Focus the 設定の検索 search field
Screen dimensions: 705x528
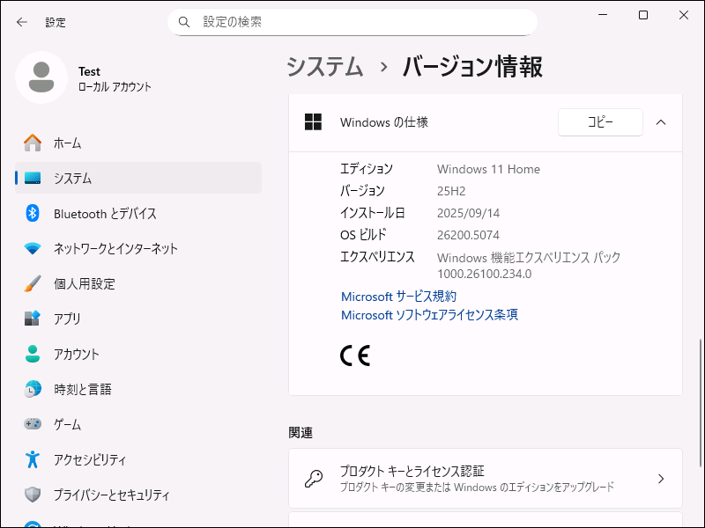point(352,22)
